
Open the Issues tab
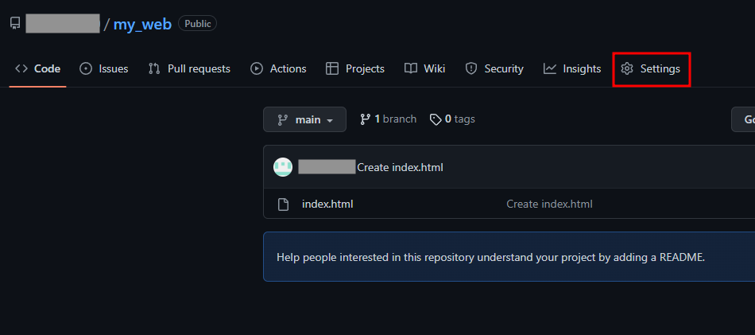pos(104,69)
